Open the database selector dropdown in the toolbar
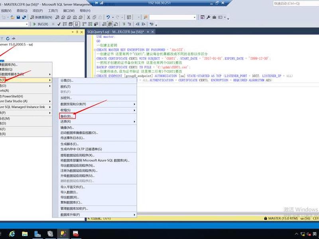This screenshot has height=239, width=319. tap(27, 24)
